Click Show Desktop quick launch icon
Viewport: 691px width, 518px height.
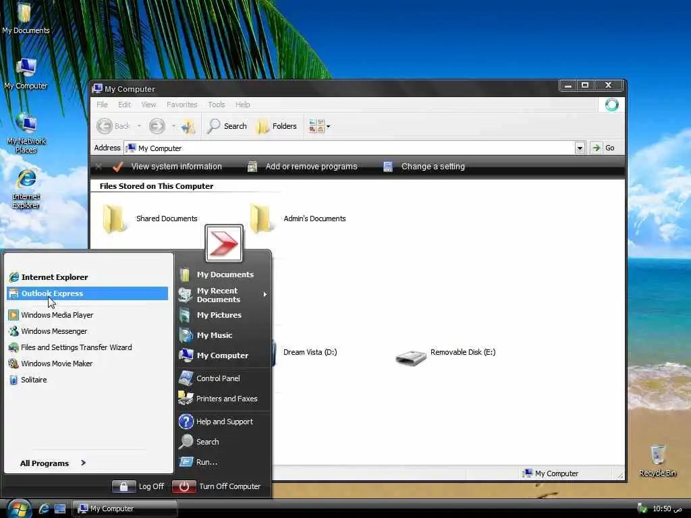60,509
